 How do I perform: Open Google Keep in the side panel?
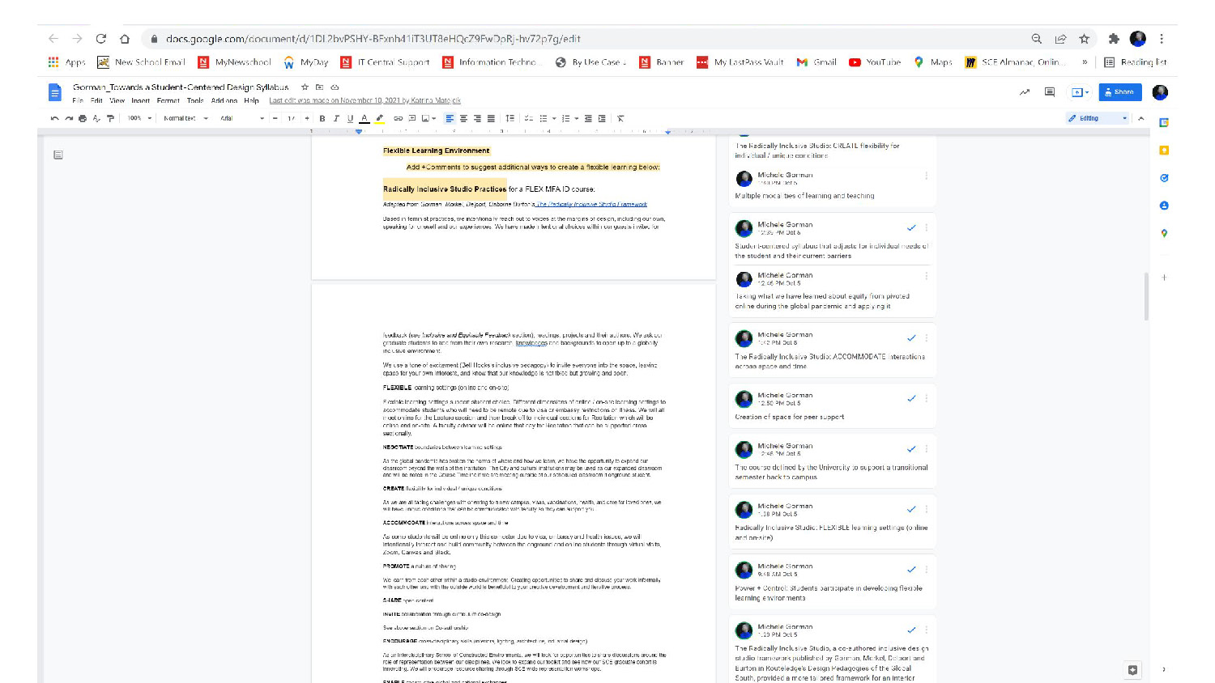click(1164, 151)
